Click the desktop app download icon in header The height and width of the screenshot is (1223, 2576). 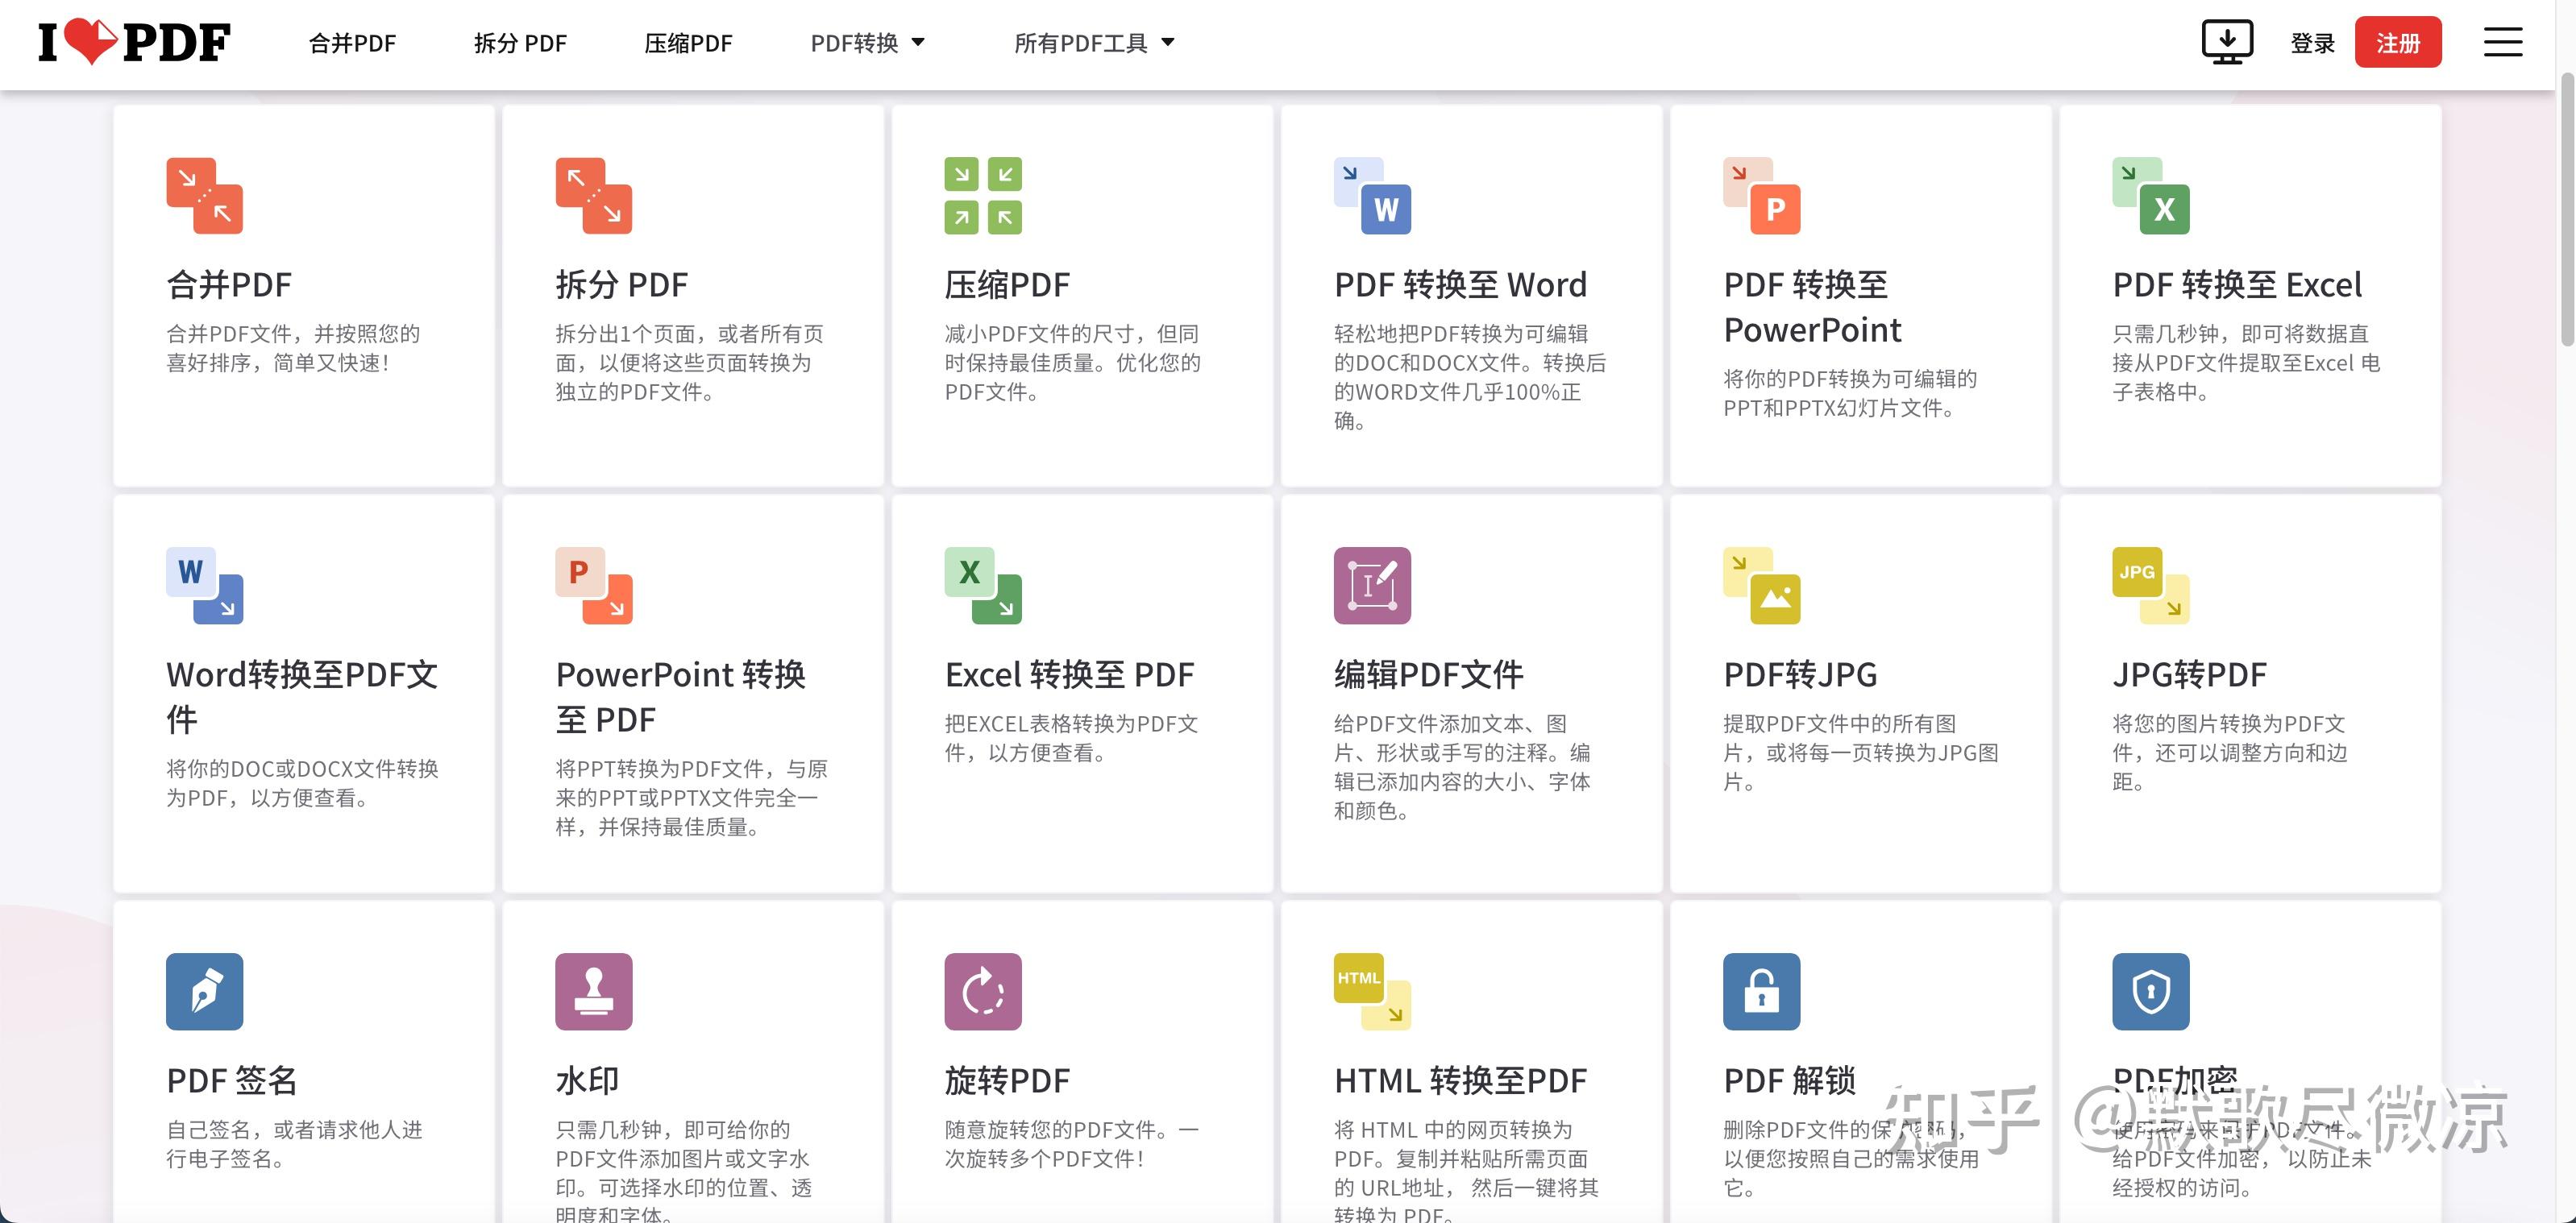point(2227,42)
